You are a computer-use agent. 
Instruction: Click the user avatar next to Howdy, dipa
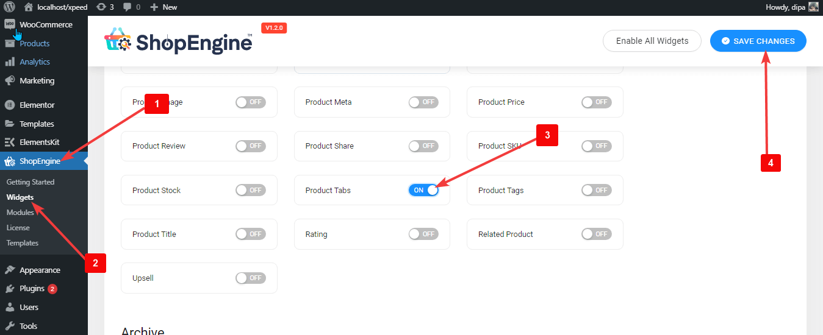tap(813, 7)
